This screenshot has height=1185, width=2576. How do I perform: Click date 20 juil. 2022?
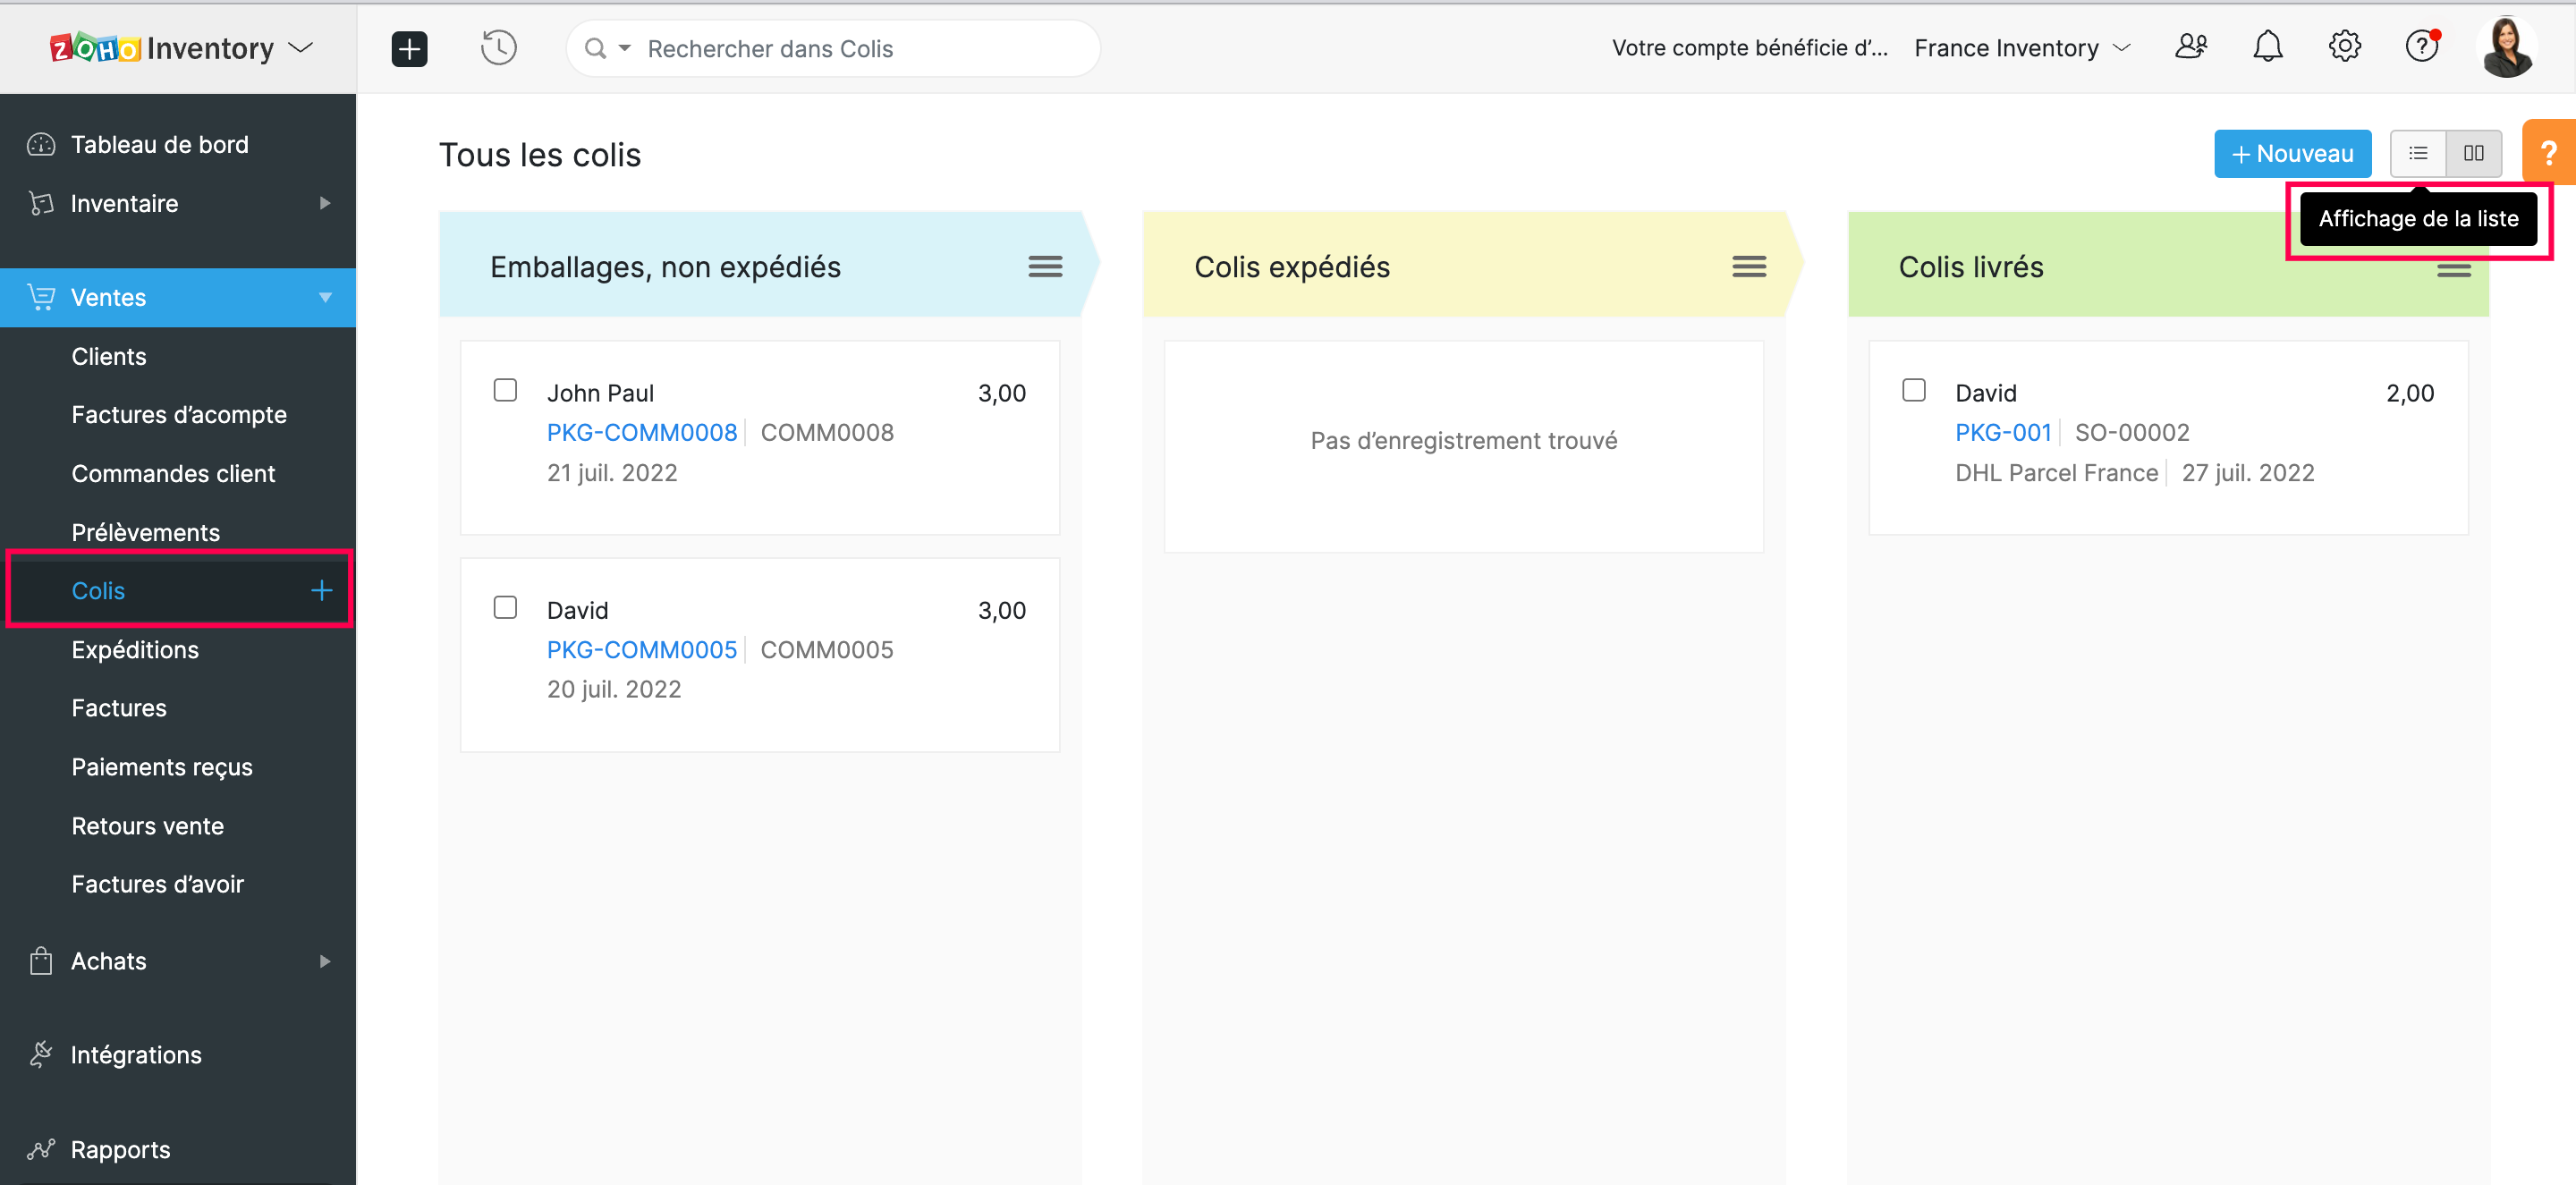coord(613,690)
